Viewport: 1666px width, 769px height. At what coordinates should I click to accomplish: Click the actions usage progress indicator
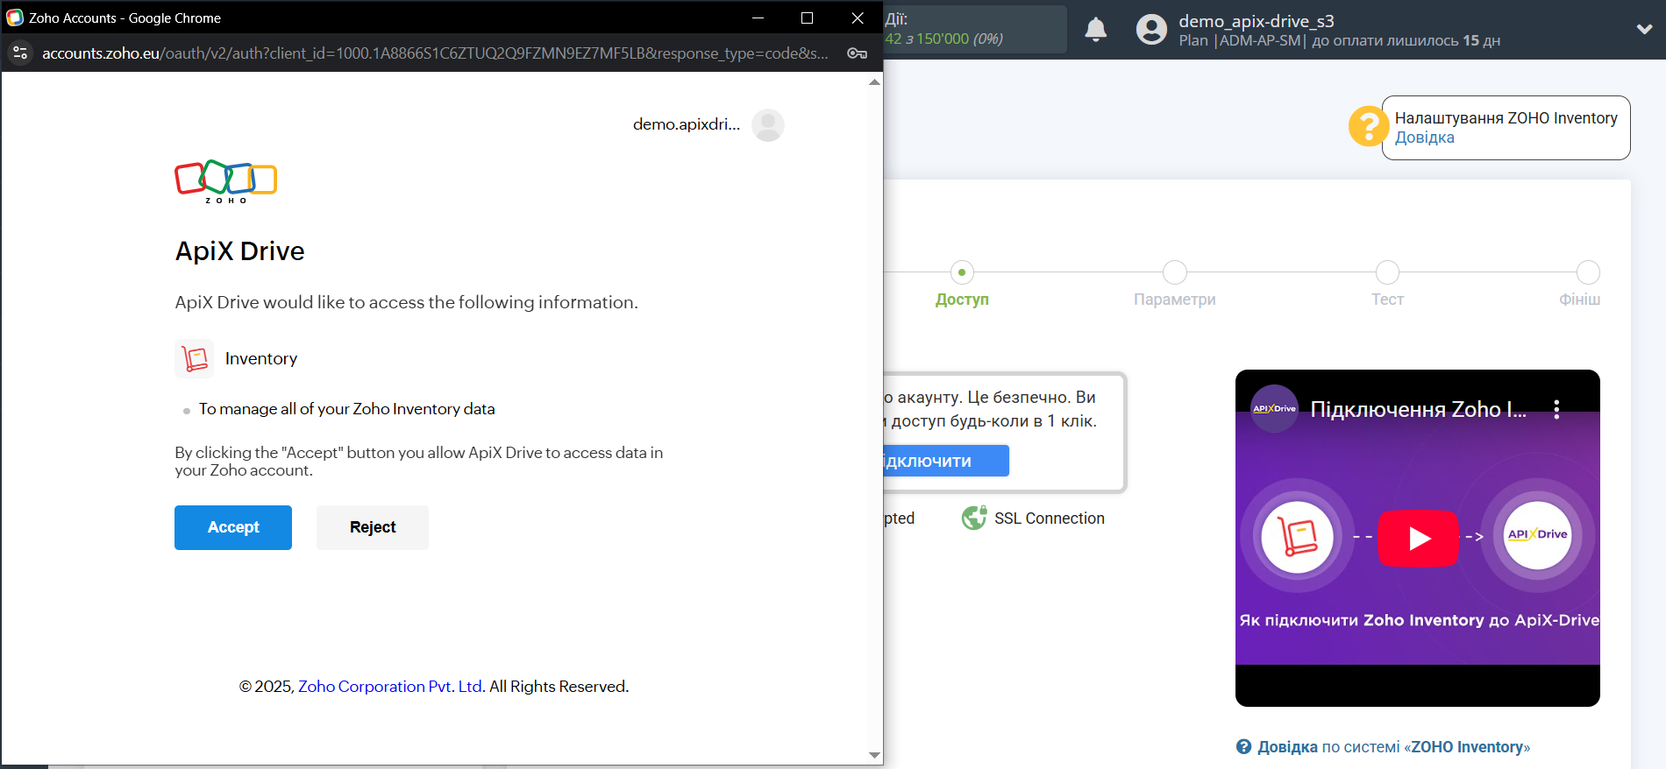975,30
